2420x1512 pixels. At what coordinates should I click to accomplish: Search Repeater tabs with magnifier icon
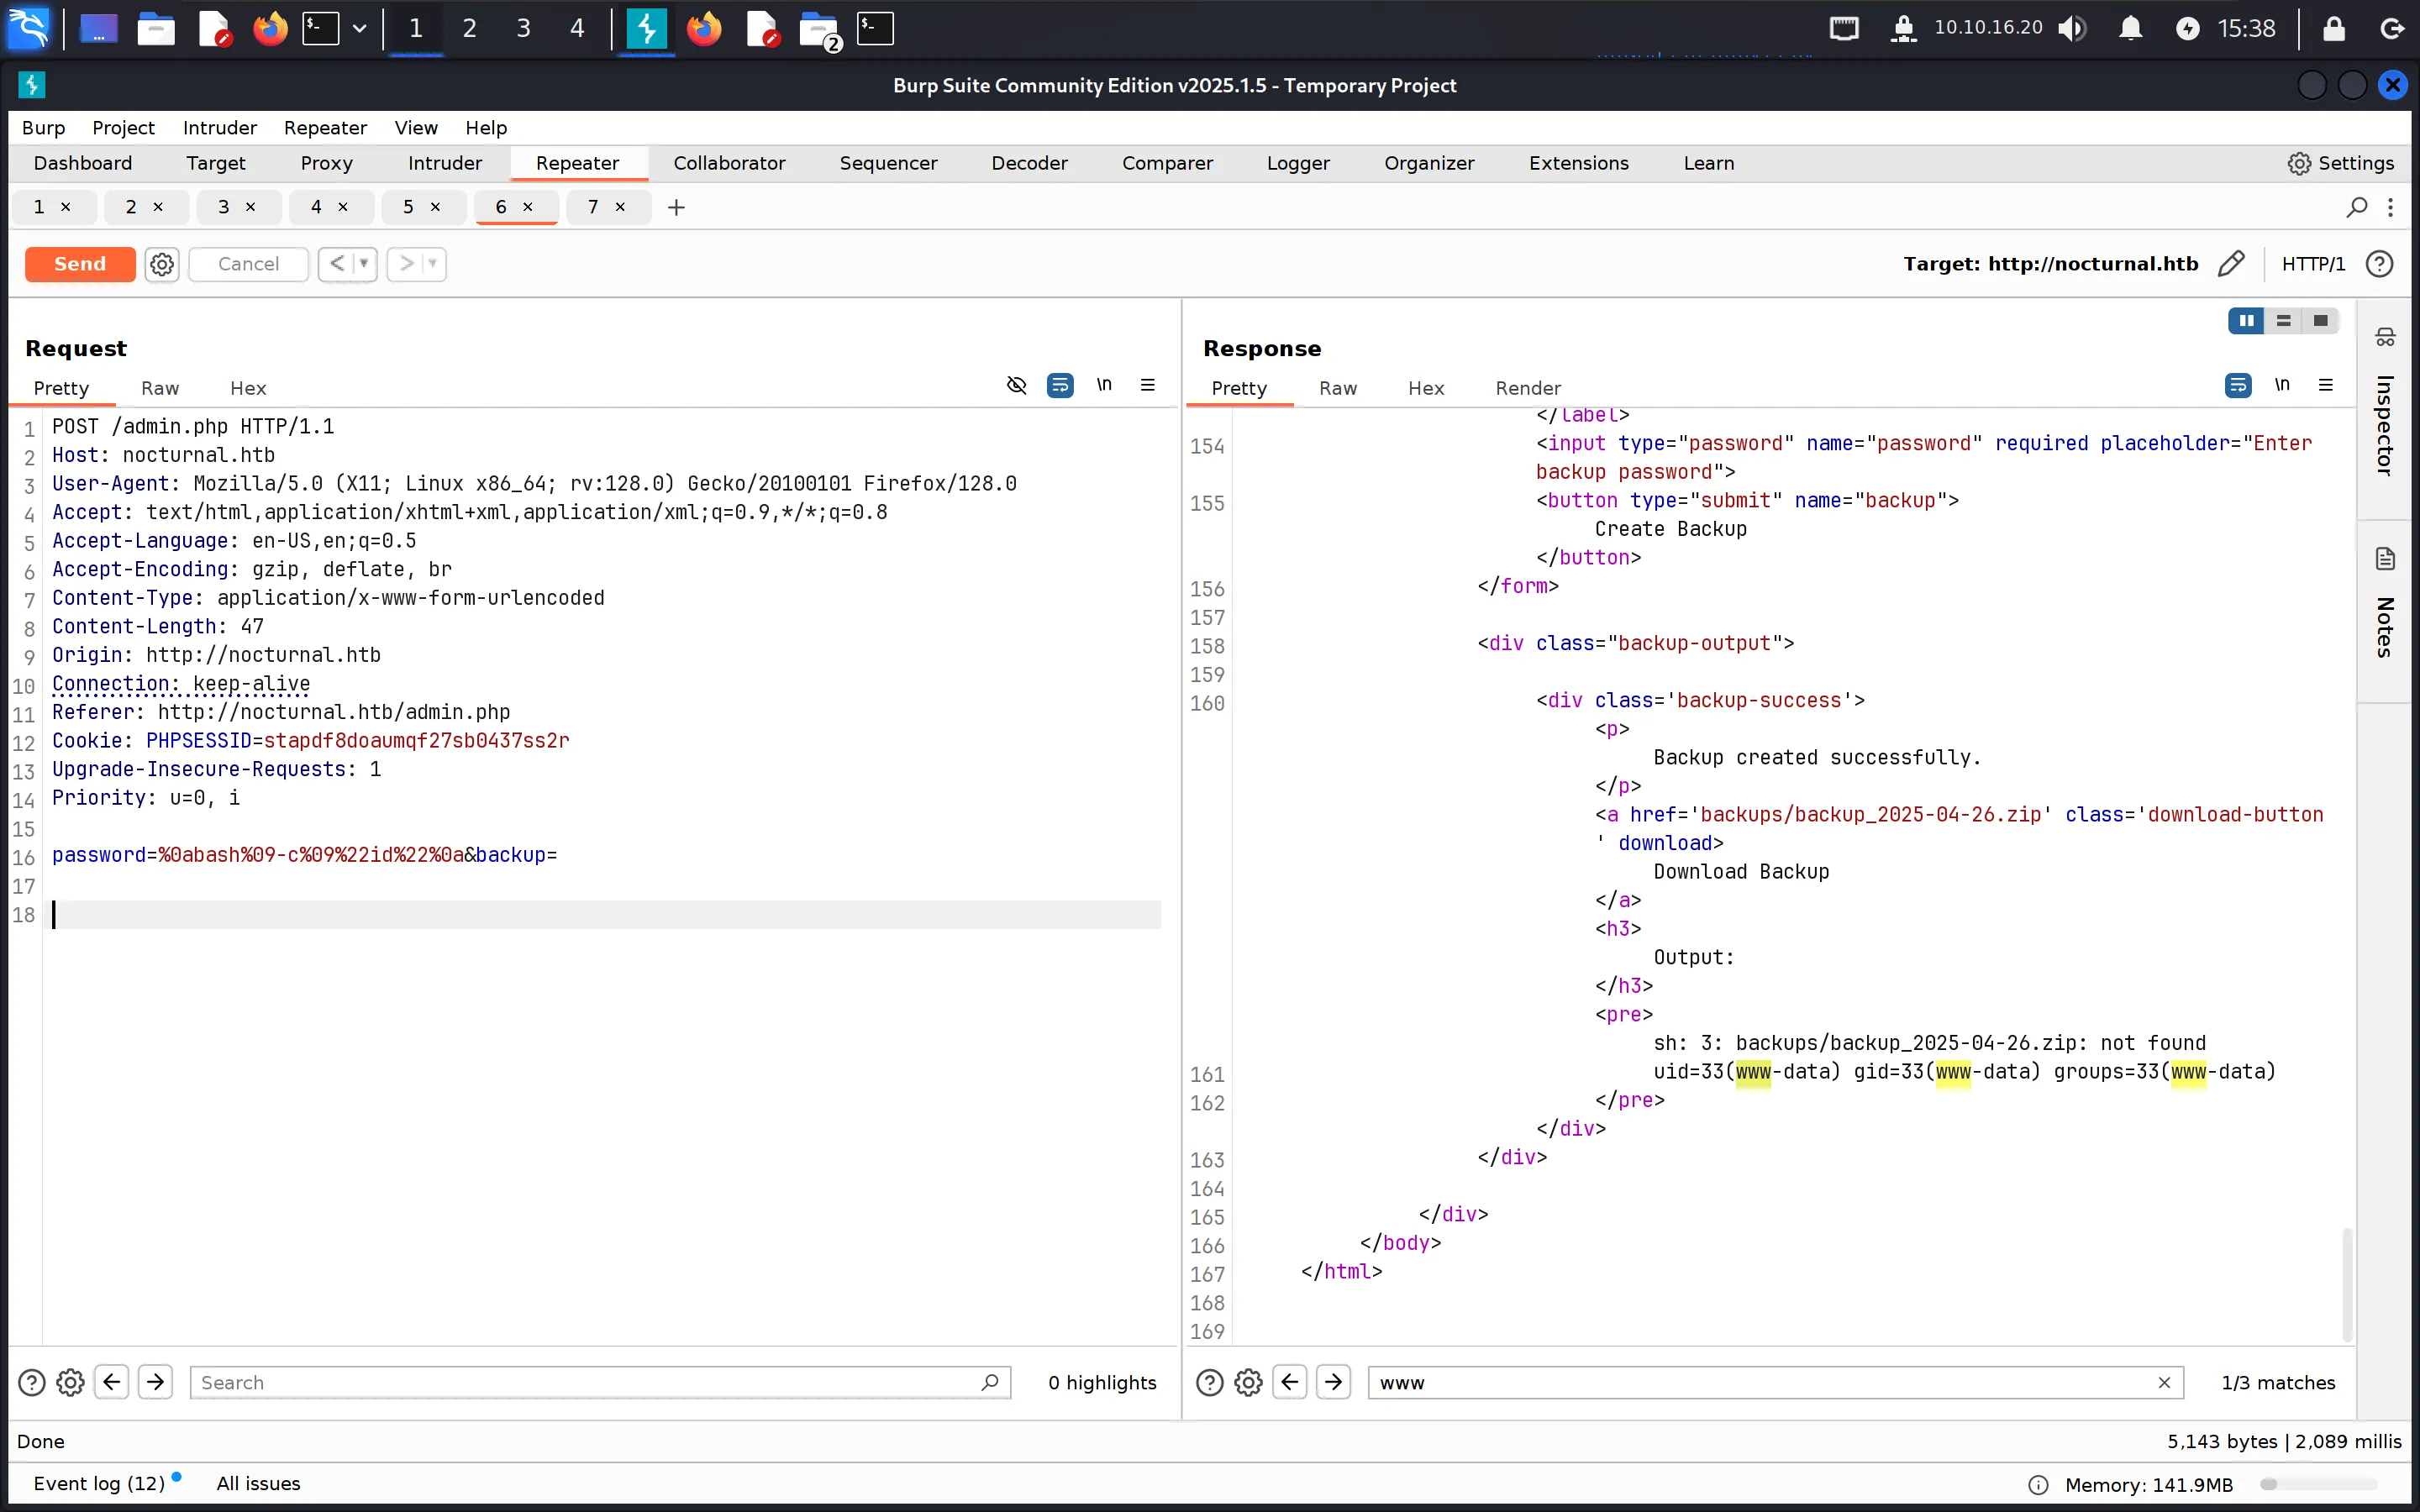point(2357,207)
